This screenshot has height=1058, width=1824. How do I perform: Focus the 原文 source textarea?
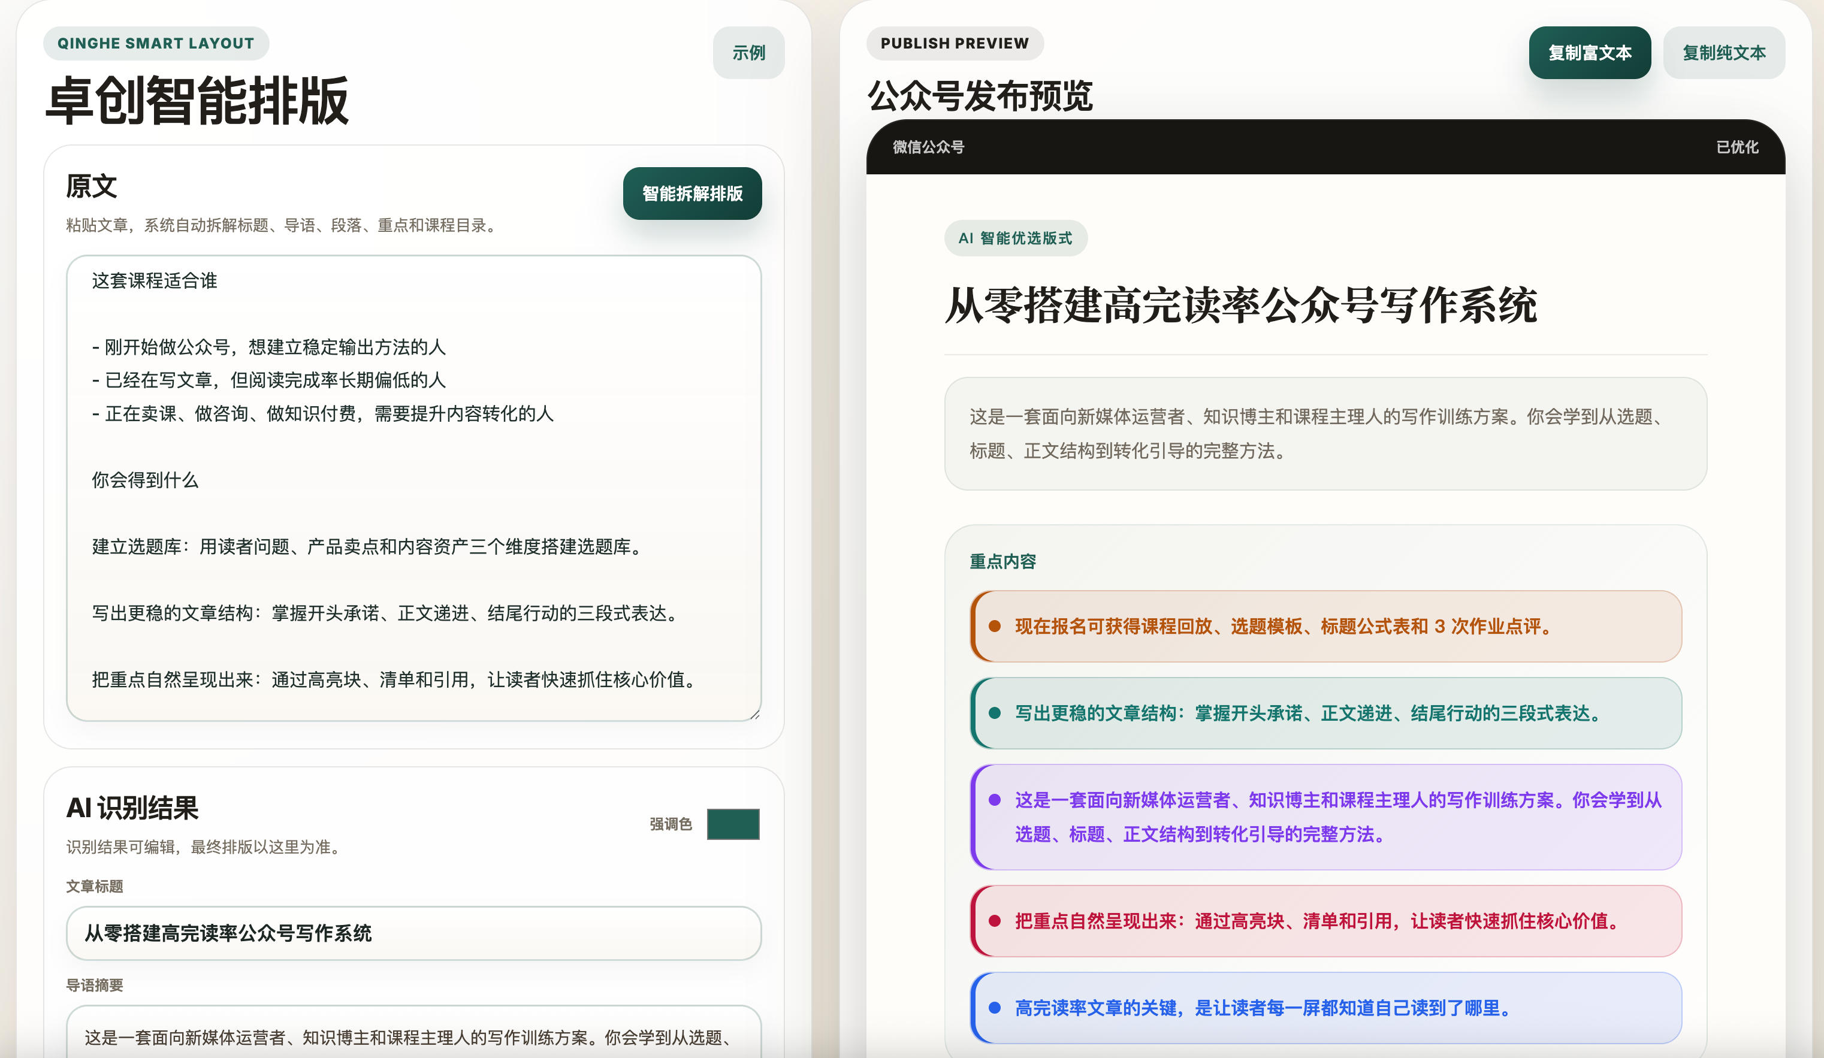pyautogui.click(x=413, y=488)
